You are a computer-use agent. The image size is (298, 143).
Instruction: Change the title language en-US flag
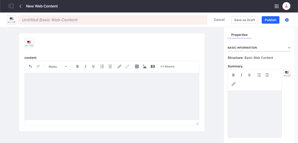[x=12, y=20]
